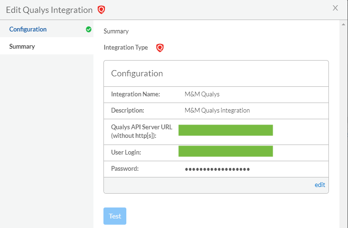Click the Password label
348x228 pixels.
point(125,168)
